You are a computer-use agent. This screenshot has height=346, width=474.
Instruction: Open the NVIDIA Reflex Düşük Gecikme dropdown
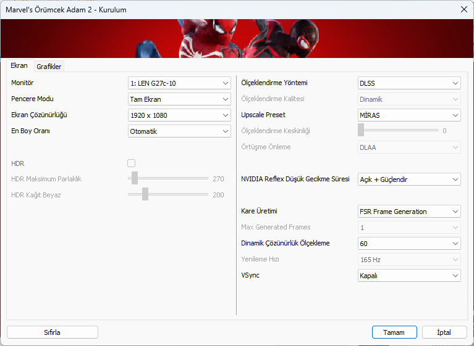[409, 179]
